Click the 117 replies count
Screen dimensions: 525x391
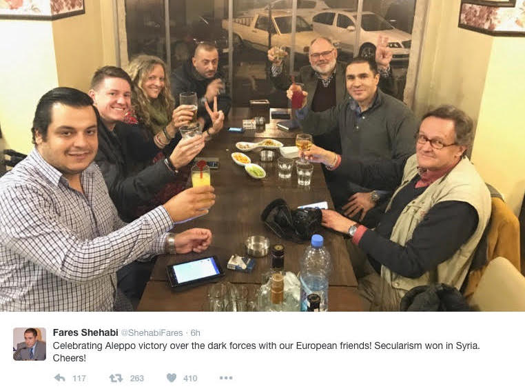[79, 379]
